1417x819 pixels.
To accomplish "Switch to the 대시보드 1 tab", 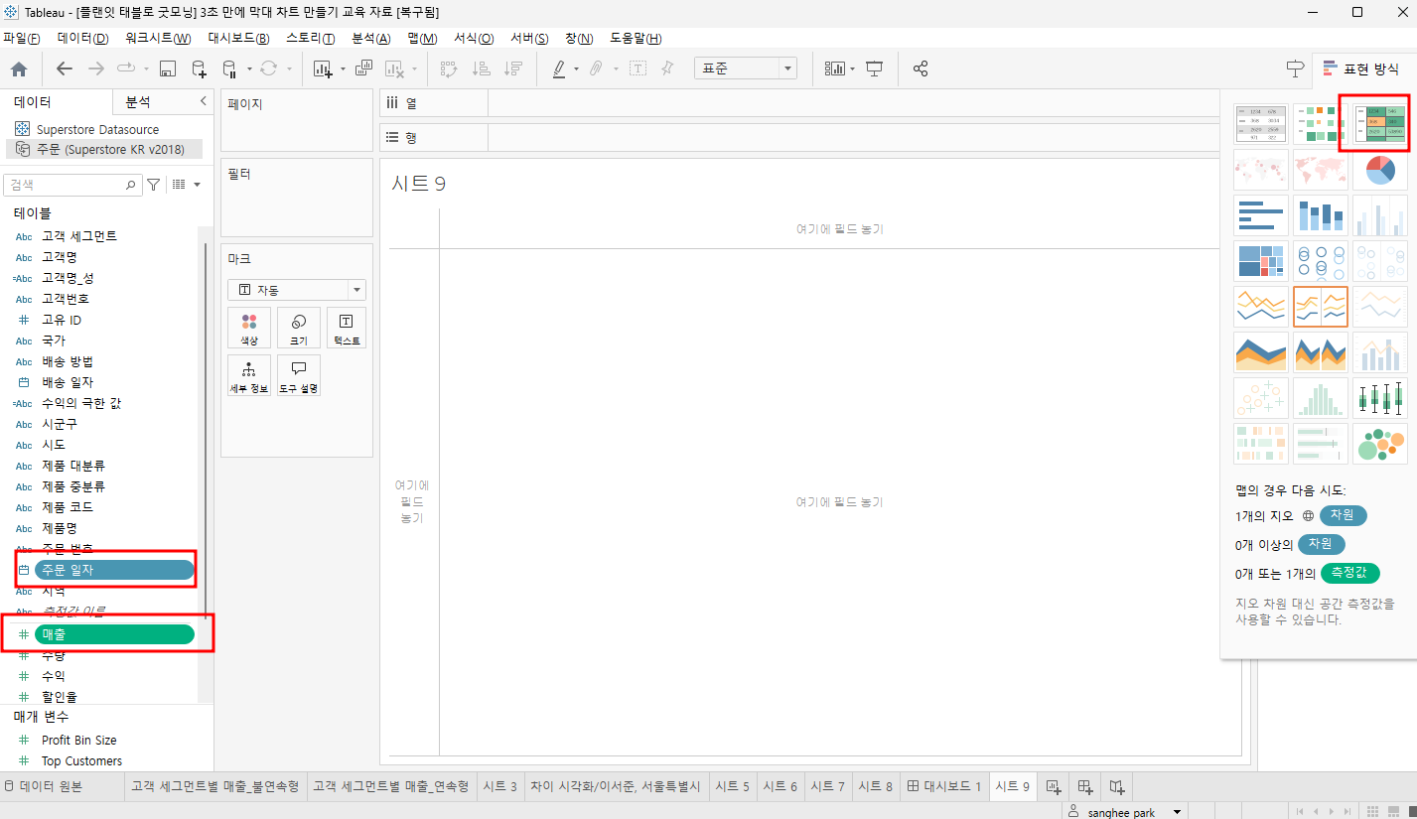I will coord(944,786).
